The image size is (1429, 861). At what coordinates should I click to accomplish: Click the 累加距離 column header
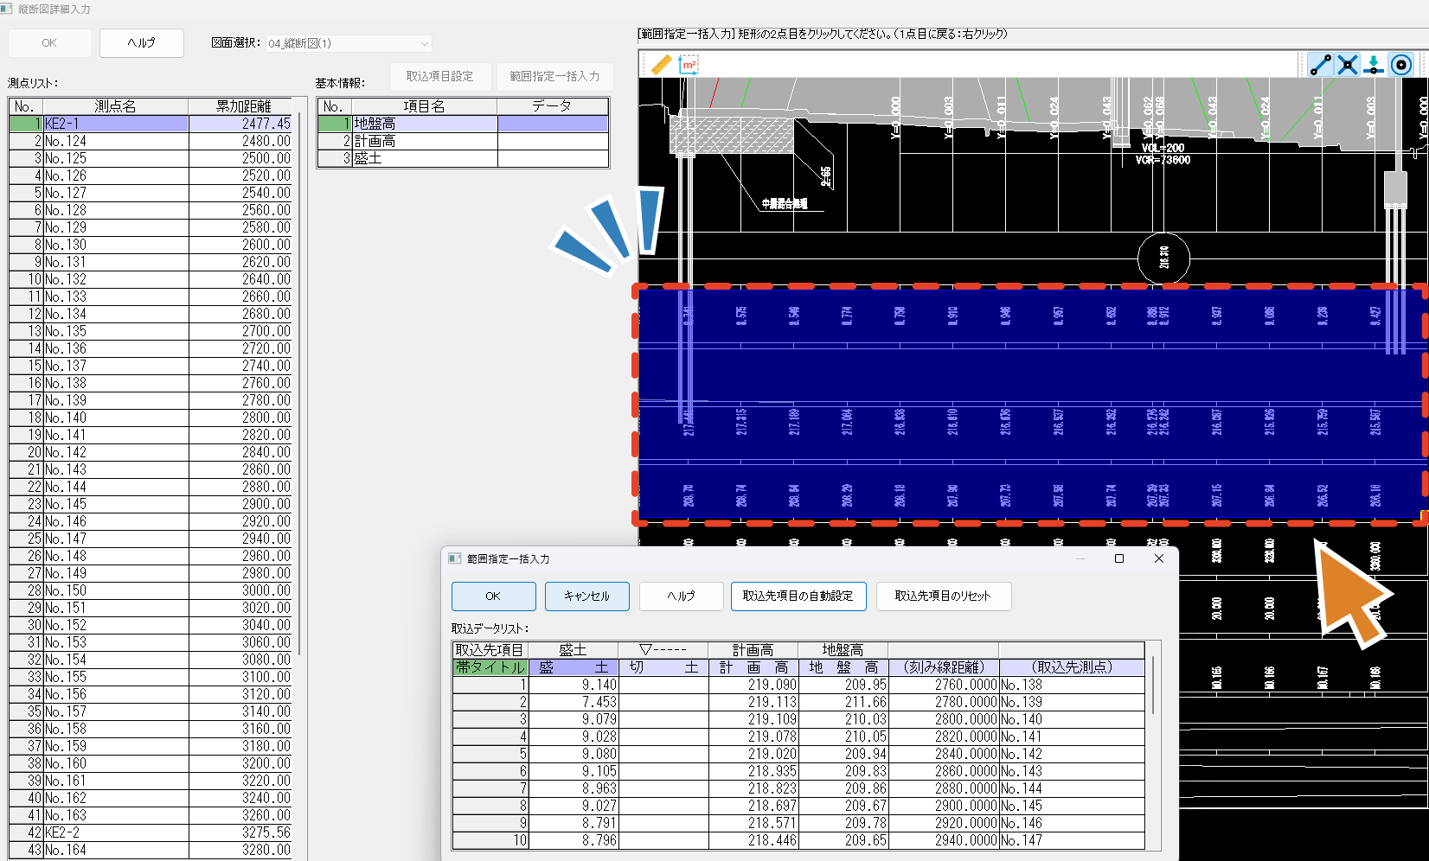pos(241,106)
